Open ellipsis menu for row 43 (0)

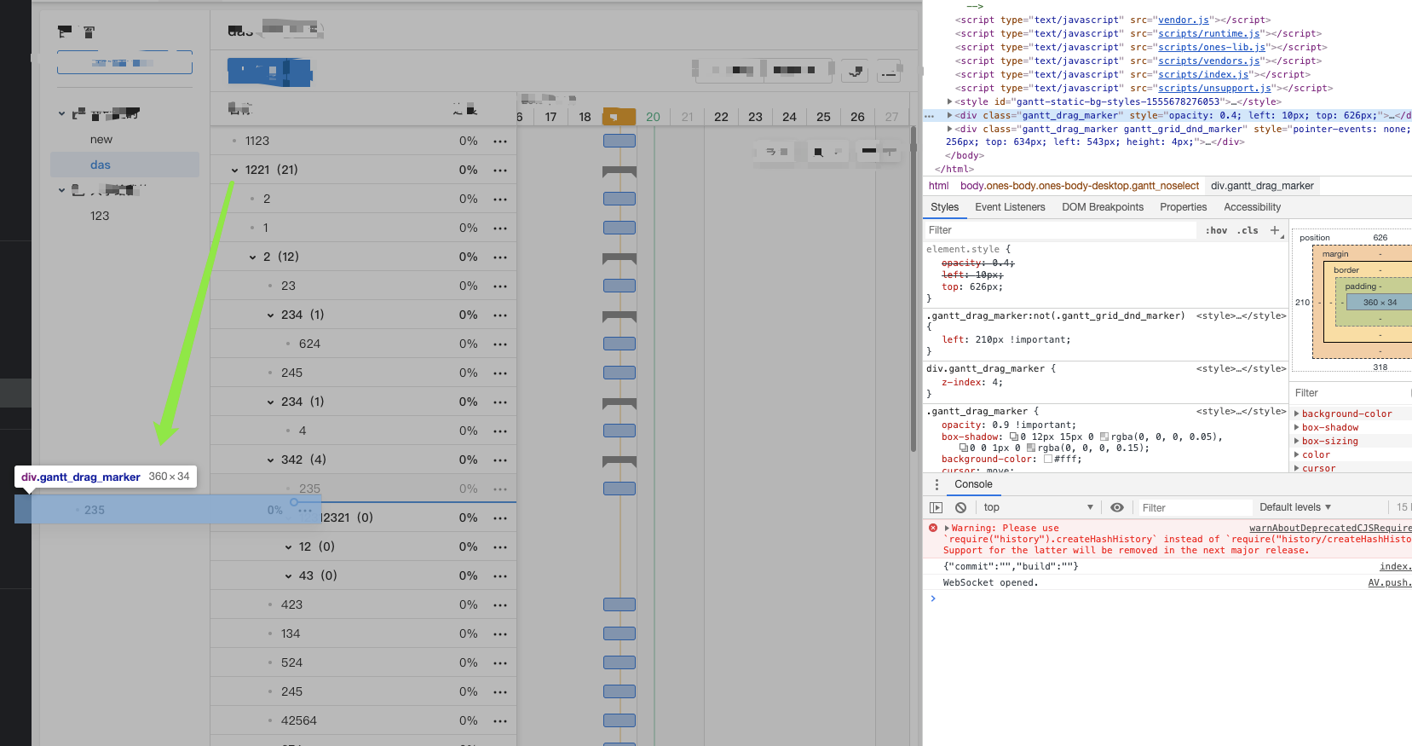pos(500,576)
